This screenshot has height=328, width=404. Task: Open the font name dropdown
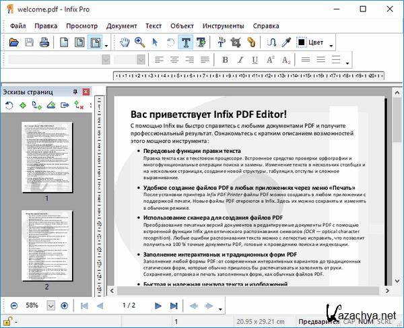105,60
